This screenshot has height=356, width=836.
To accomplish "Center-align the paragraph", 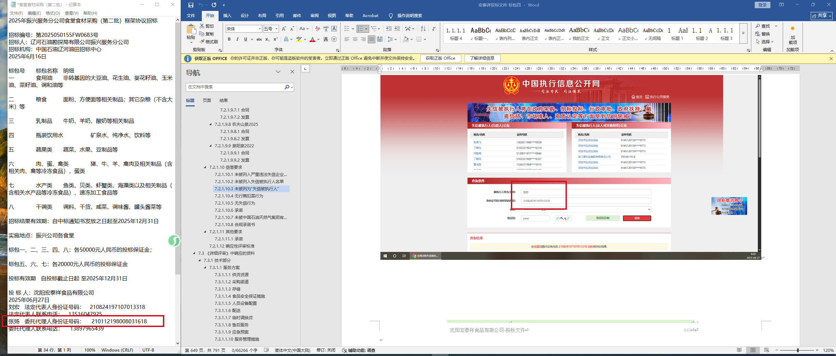I will pos(355,39).
